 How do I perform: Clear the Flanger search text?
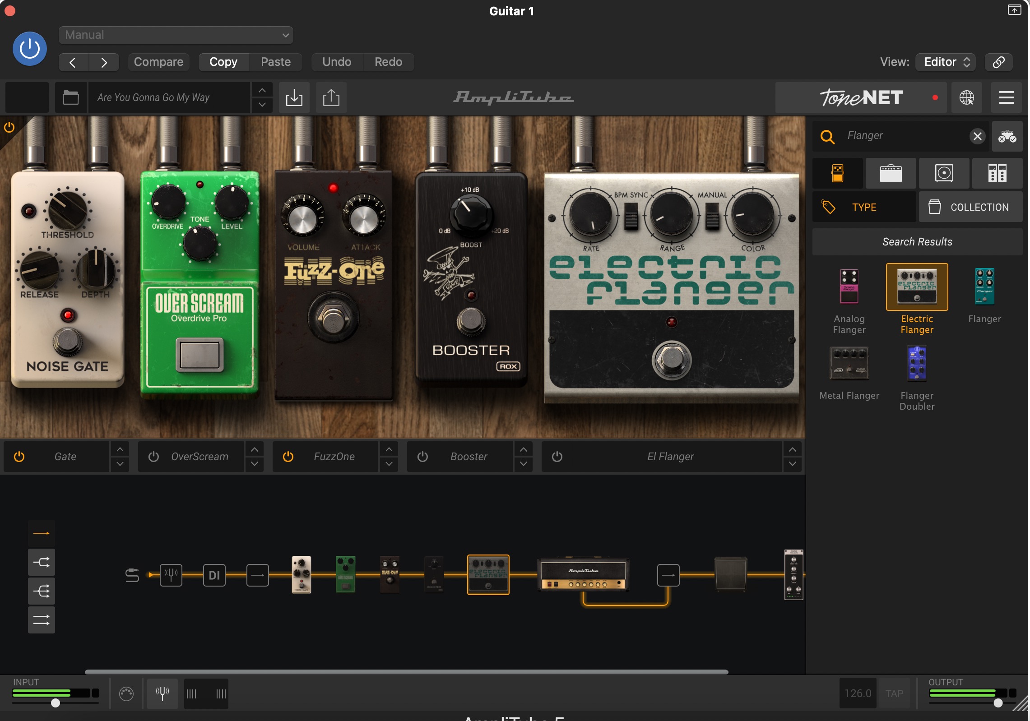click(x=978, y=136)
